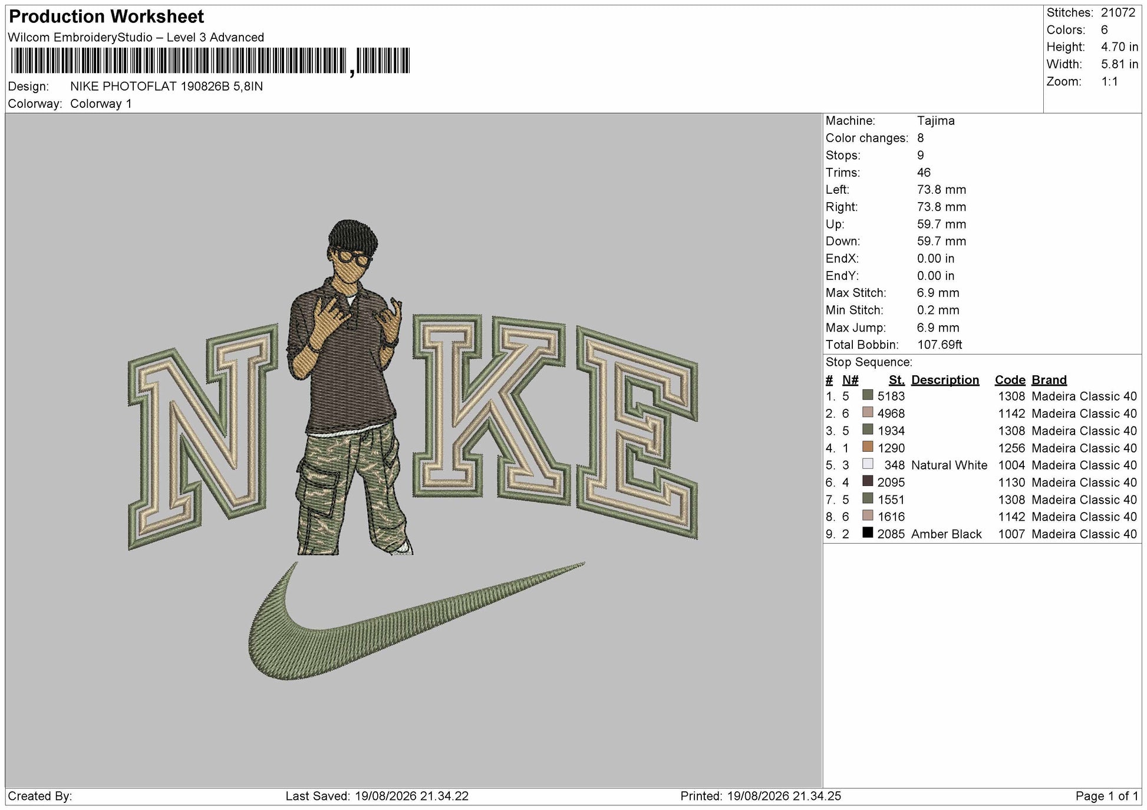1147x810 pixels.
Task: Click 'Last Saved: 19/08/2026 21.34.22' footer text
Action: [377, 796]
